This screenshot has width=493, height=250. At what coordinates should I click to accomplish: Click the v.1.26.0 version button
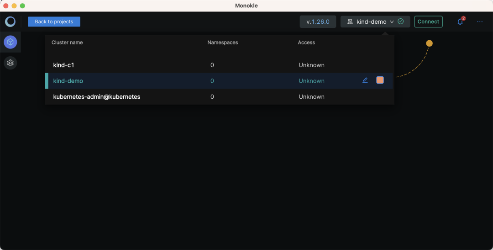pos(318,22)
